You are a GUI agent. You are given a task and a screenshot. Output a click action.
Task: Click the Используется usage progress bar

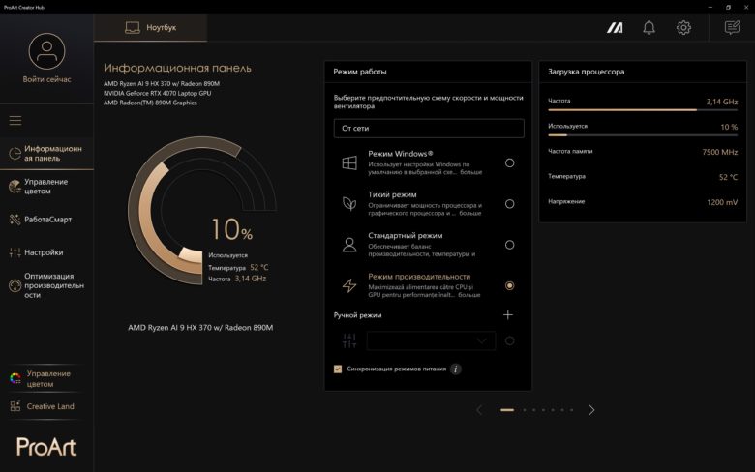[x=643, y=135]
